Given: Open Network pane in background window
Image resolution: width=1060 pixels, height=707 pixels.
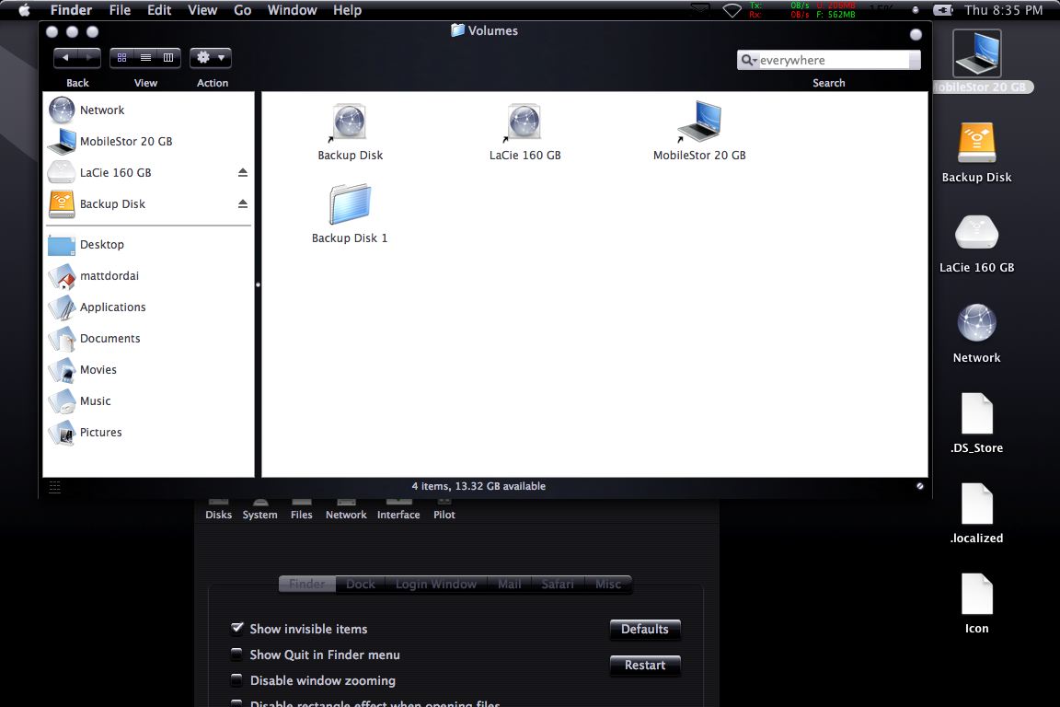Looking at the screenshot, I should tap(346, 510).
